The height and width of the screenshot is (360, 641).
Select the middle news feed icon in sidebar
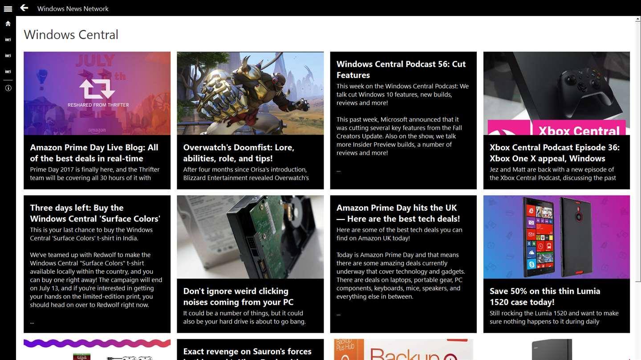pos(8,56)
